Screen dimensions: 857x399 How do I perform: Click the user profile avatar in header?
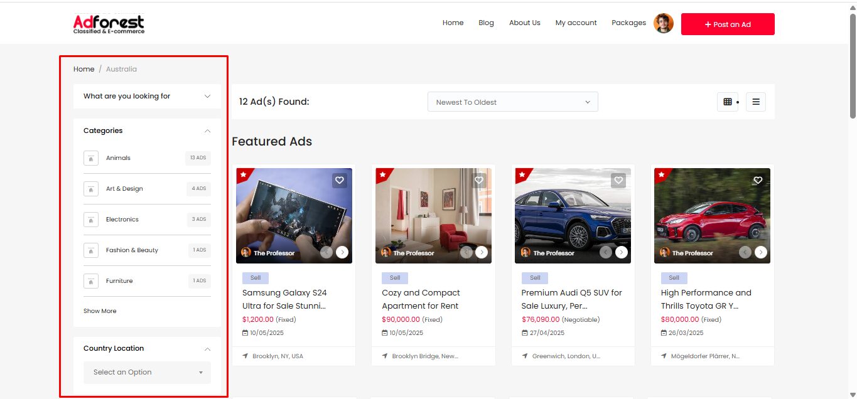coord(663,24)
